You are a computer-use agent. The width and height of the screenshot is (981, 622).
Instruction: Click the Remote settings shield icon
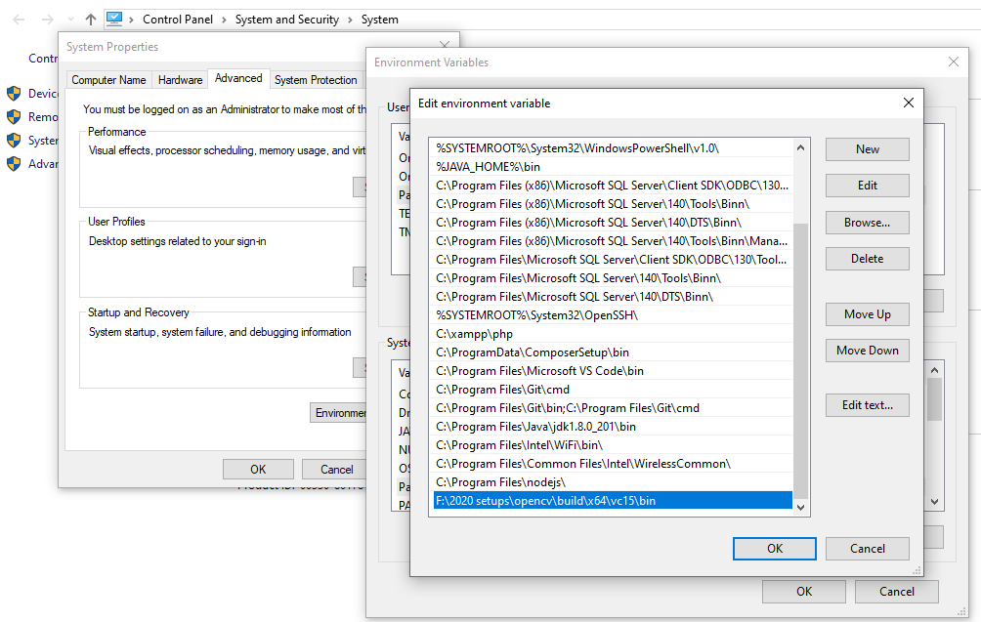click(14, 117)
